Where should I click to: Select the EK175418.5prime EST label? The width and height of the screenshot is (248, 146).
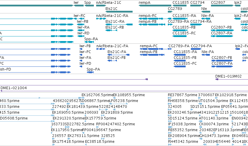(x=68, y=142)
